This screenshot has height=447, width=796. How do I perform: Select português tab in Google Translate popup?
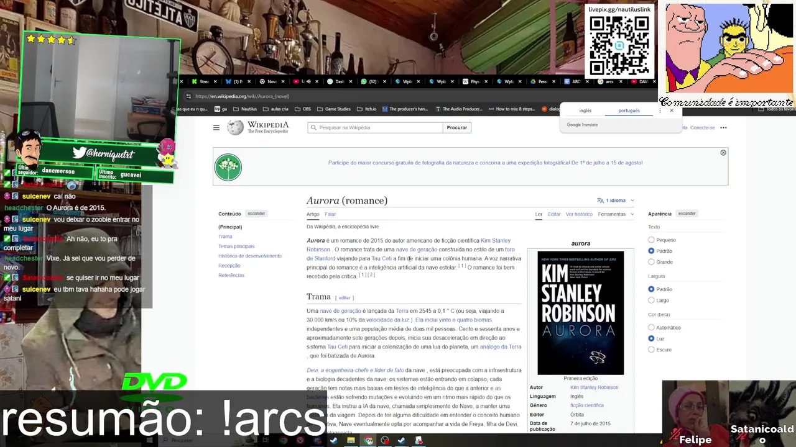click(x=629, y=111)
